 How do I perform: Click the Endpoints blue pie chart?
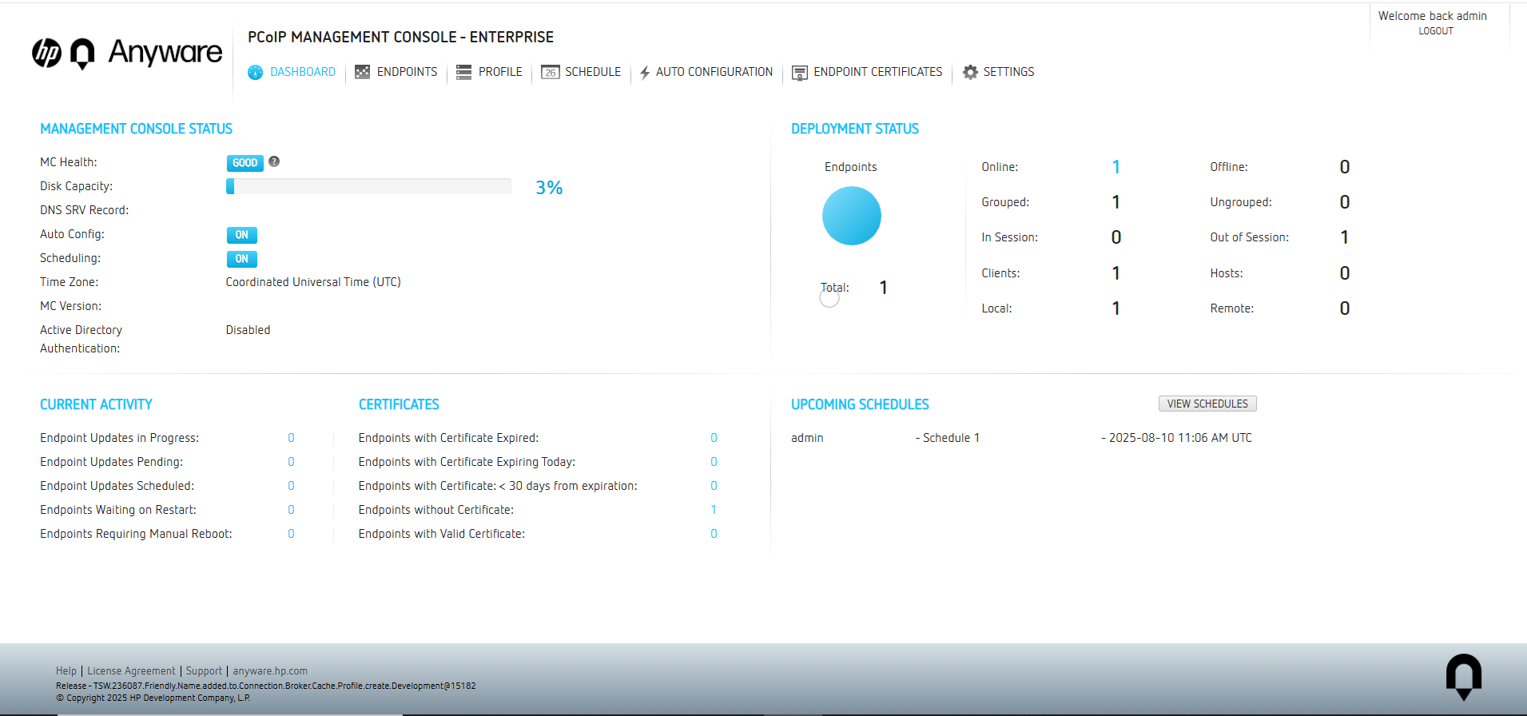[852, 216]
